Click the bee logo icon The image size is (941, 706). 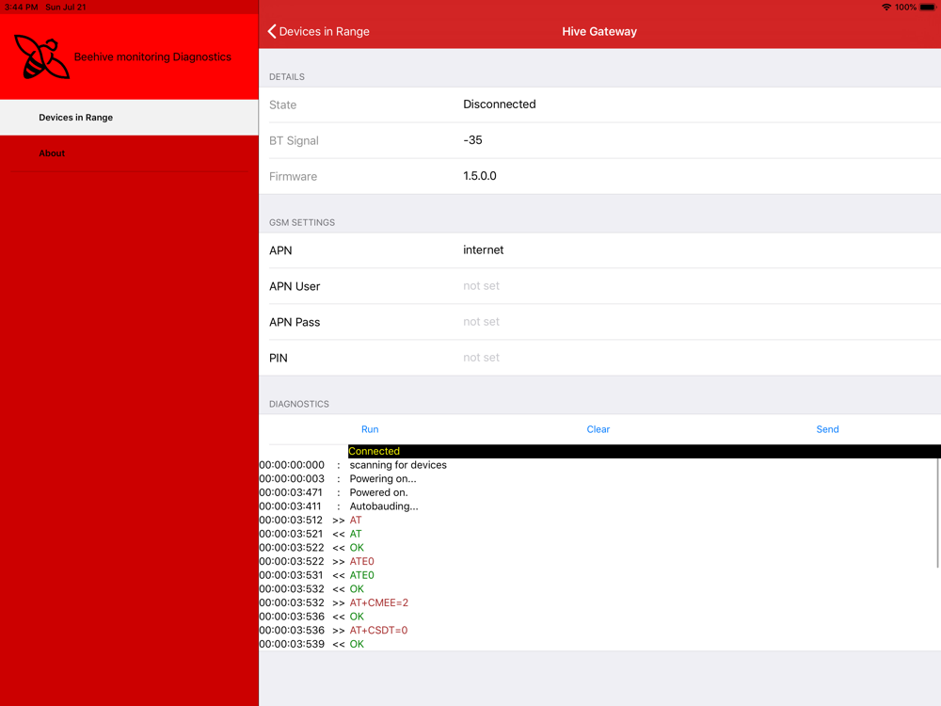[x=41, y=56]
